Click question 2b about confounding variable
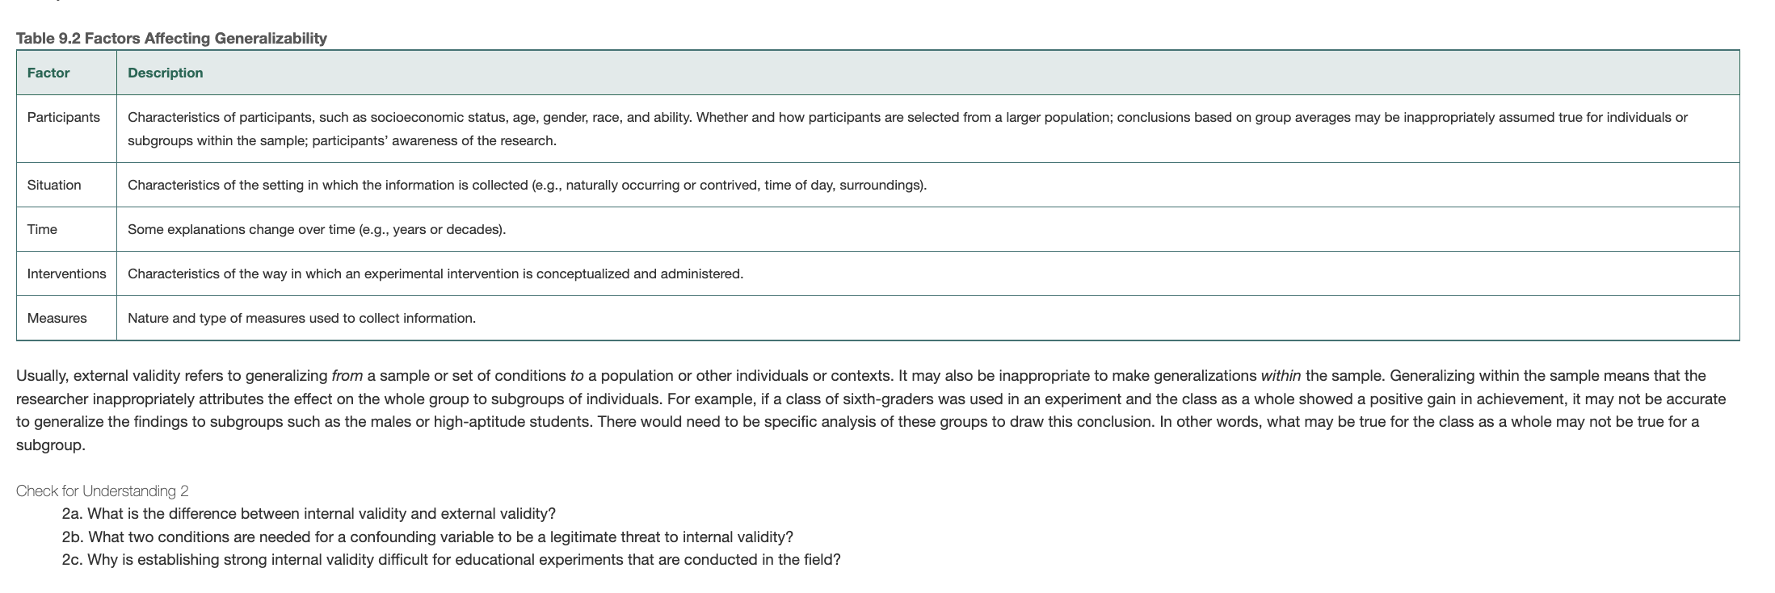 pyautogui.click(x=427, y=537)
